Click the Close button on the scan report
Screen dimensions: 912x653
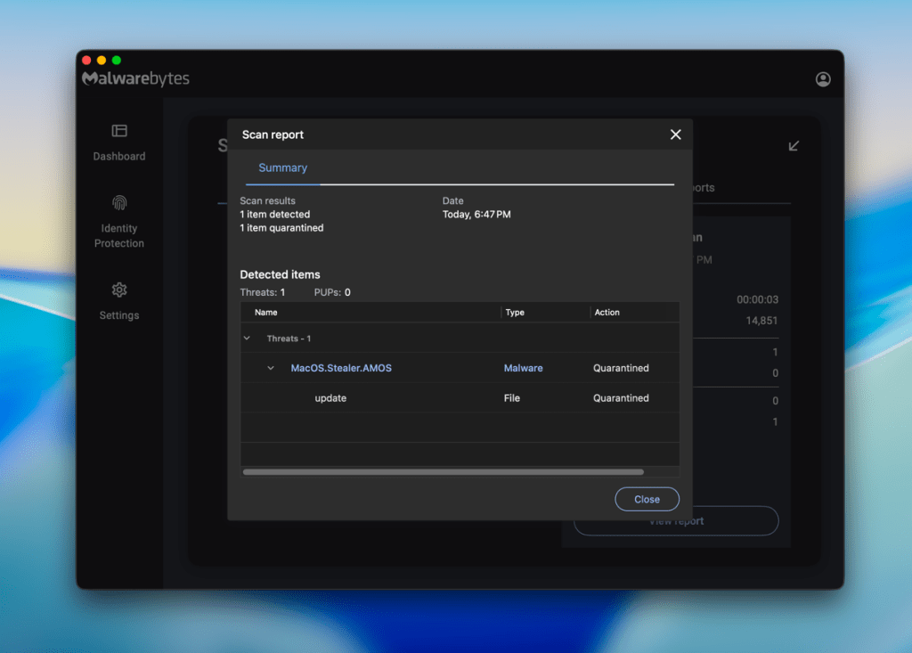tap(647, 499)
